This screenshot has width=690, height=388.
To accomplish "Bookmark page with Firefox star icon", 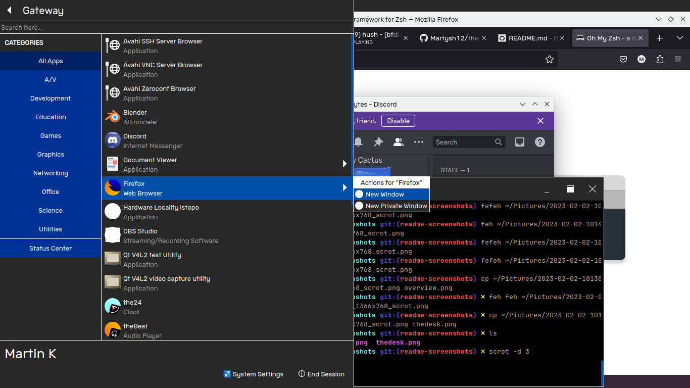I will [550, 59].
